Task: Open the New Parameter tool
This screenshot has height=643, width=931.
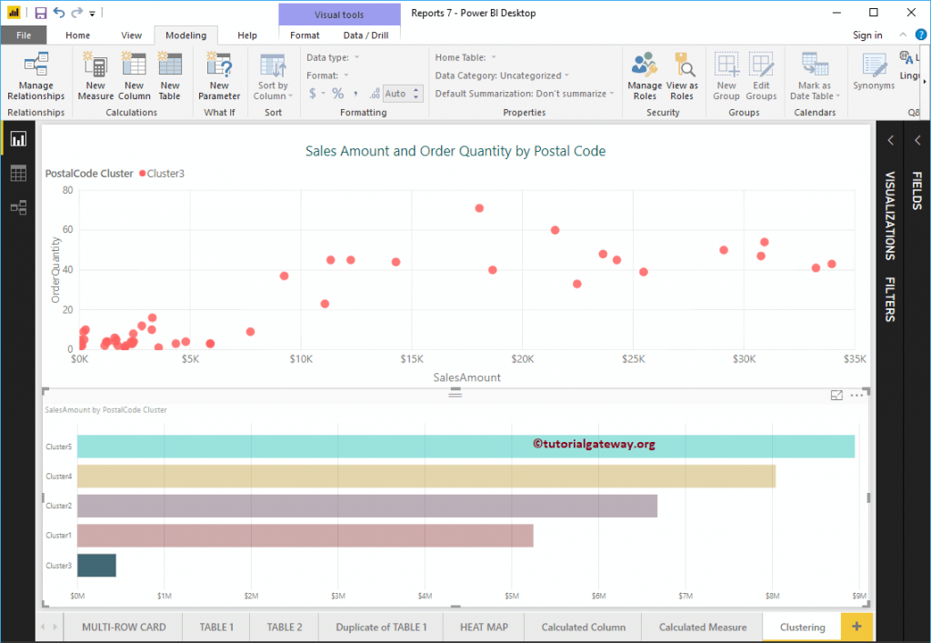Action: 218,76
